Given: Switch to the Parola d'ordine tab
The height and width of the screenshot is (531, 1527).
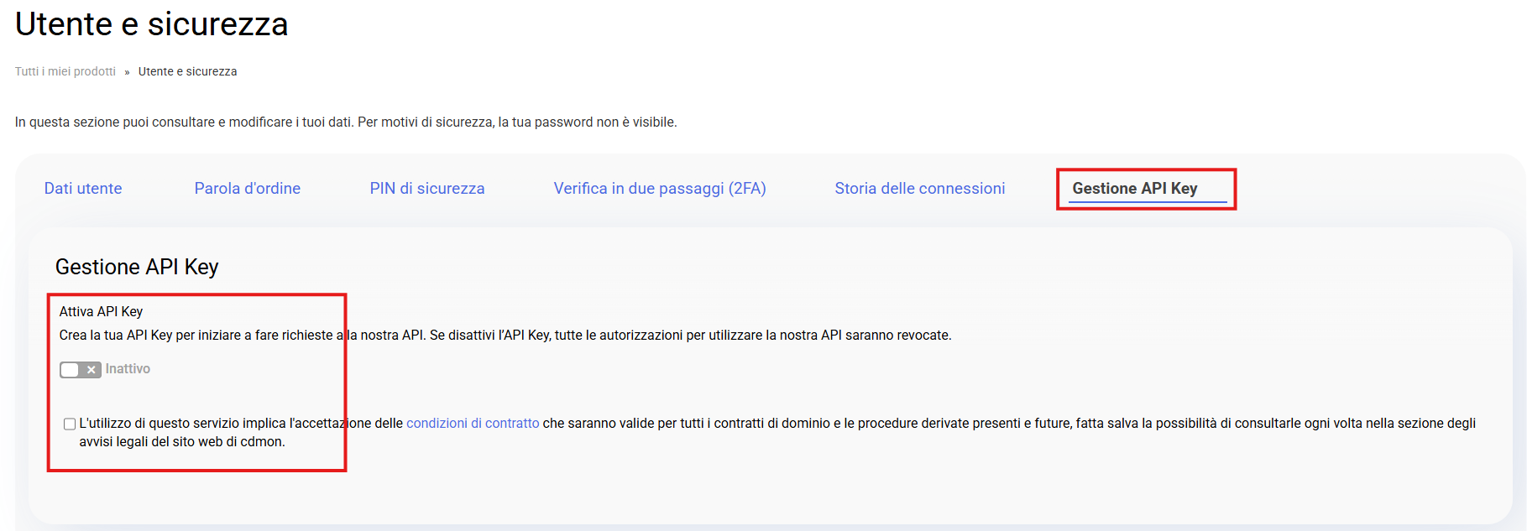Looking at the screenshot, I should [x=248, y=189].
